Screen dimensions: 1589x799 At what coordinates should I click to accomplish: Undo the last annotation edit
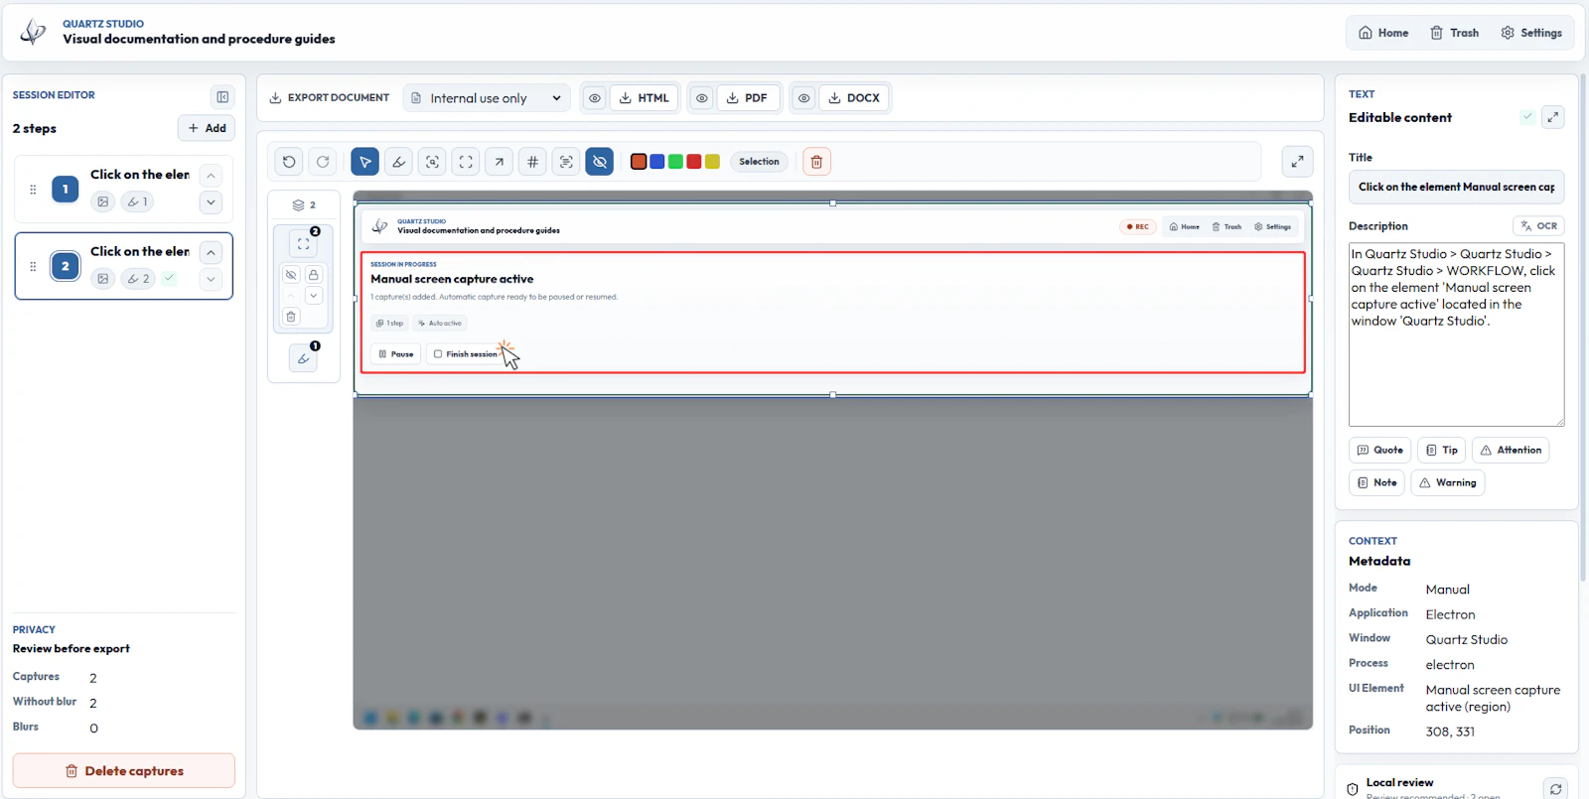coord(289,162)
